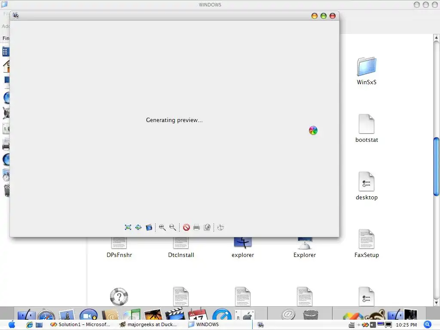Start slideshow with the clapperboard icon
This screenshot has width=440, height=330.
pyautogui.click(x=149, y=227)
